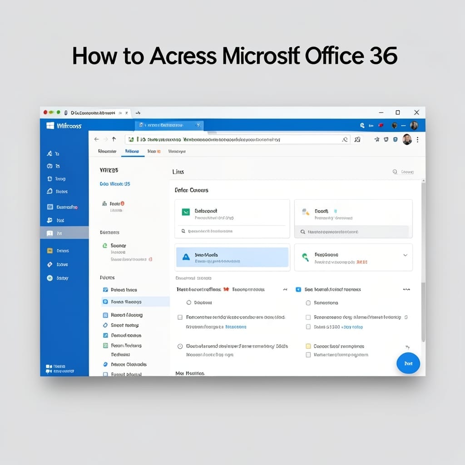Tick the checkbox before 'Momoctarofomopogoom'
The width and height of the screenshot is (465, 465).
(x=308, y=355)
